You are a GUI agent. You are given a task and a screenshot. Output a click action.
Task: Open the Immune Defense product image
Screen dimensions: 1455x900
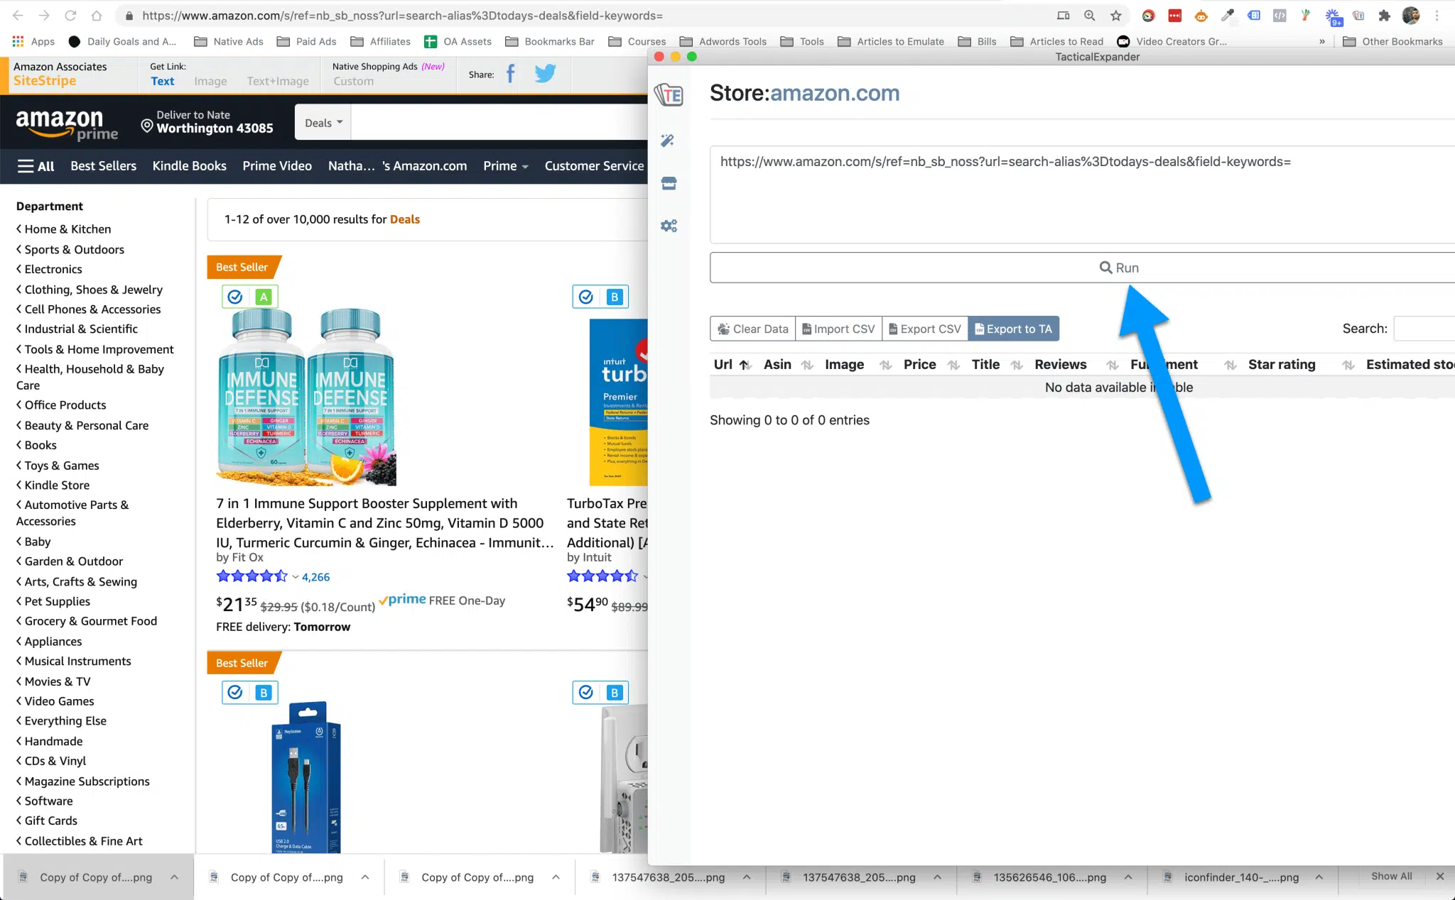pos(306,397)
